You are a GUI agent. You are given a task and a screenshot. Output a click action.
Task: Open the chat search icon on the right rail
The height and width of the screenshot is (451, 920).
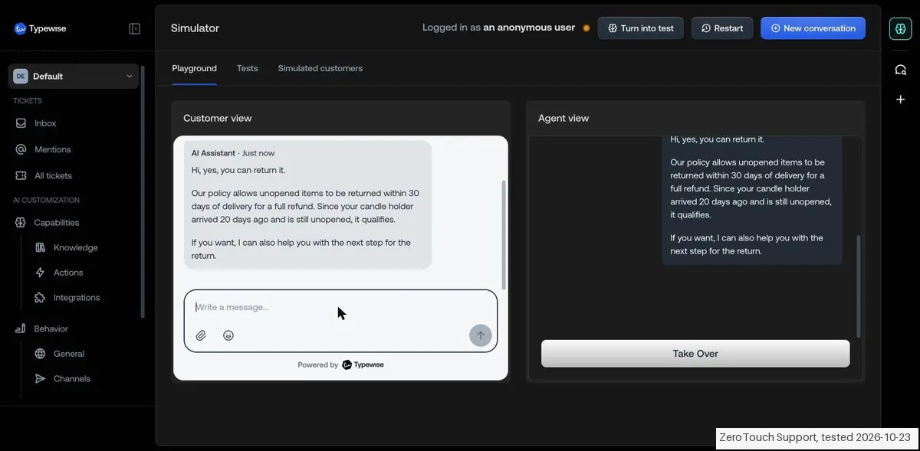(901, 70)
